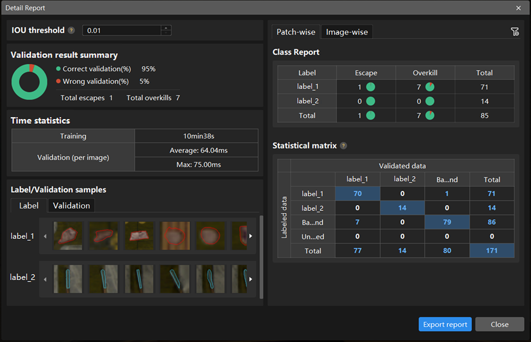Open third label_1 sample thumbnail
The height and width of the screenshot is (342, 531).
pyautogui.click(x=139, y=236)
